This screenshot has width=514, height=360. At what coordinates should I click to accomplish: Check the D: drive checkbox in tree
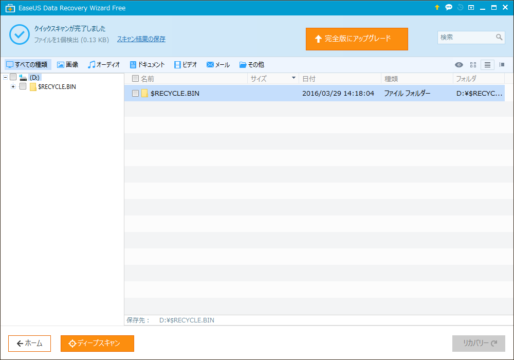13,77
